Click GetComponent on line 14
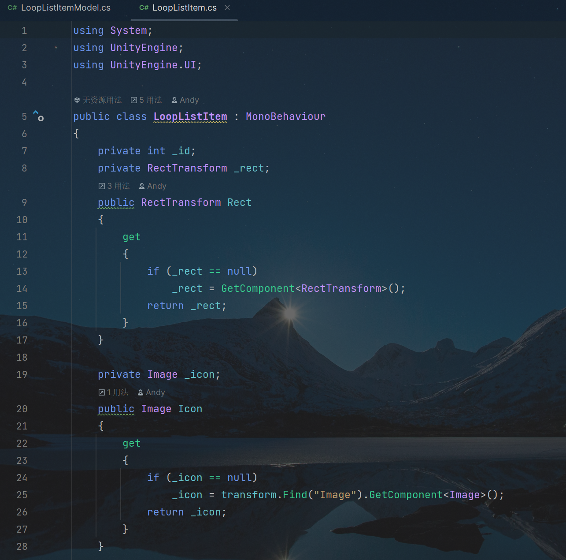Image resolution: width=566 pixels, height=560 pixels. point(258,288)
